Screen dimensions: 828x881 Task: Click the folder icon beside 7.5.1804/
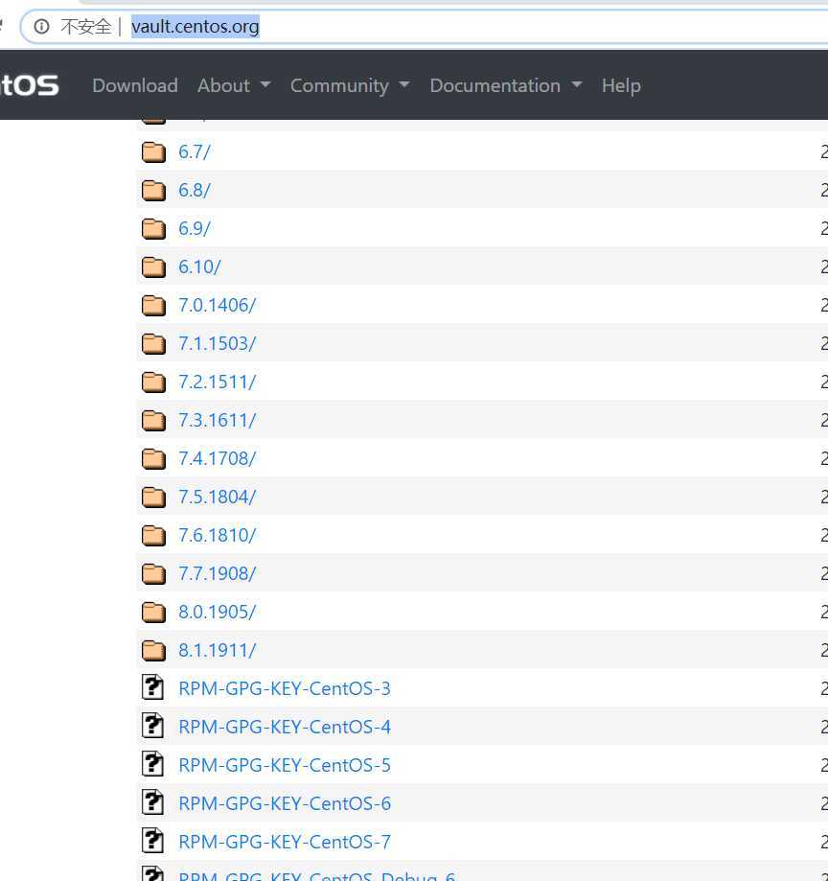(153, 498)
